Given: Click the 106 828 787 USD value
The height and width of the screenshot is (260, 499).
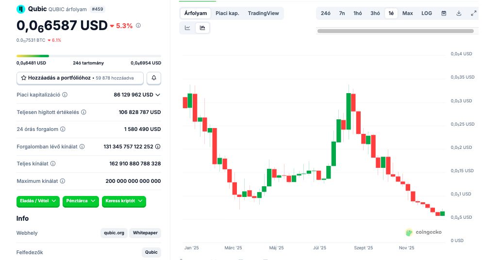Looking at the screenshot, I should (x=140, y=112).
